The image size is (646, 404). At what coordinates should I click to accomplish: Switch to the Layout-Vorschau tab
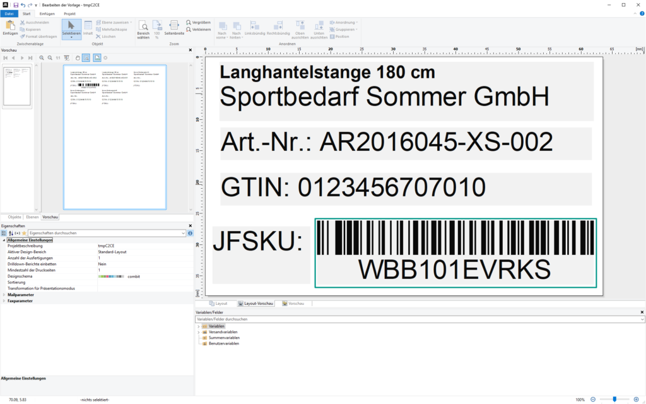[x=255, y=303]
